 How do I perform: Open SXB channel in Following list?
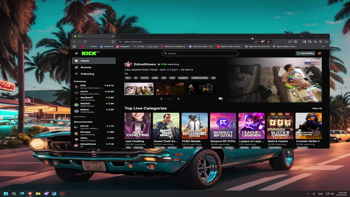pos(94,87)
